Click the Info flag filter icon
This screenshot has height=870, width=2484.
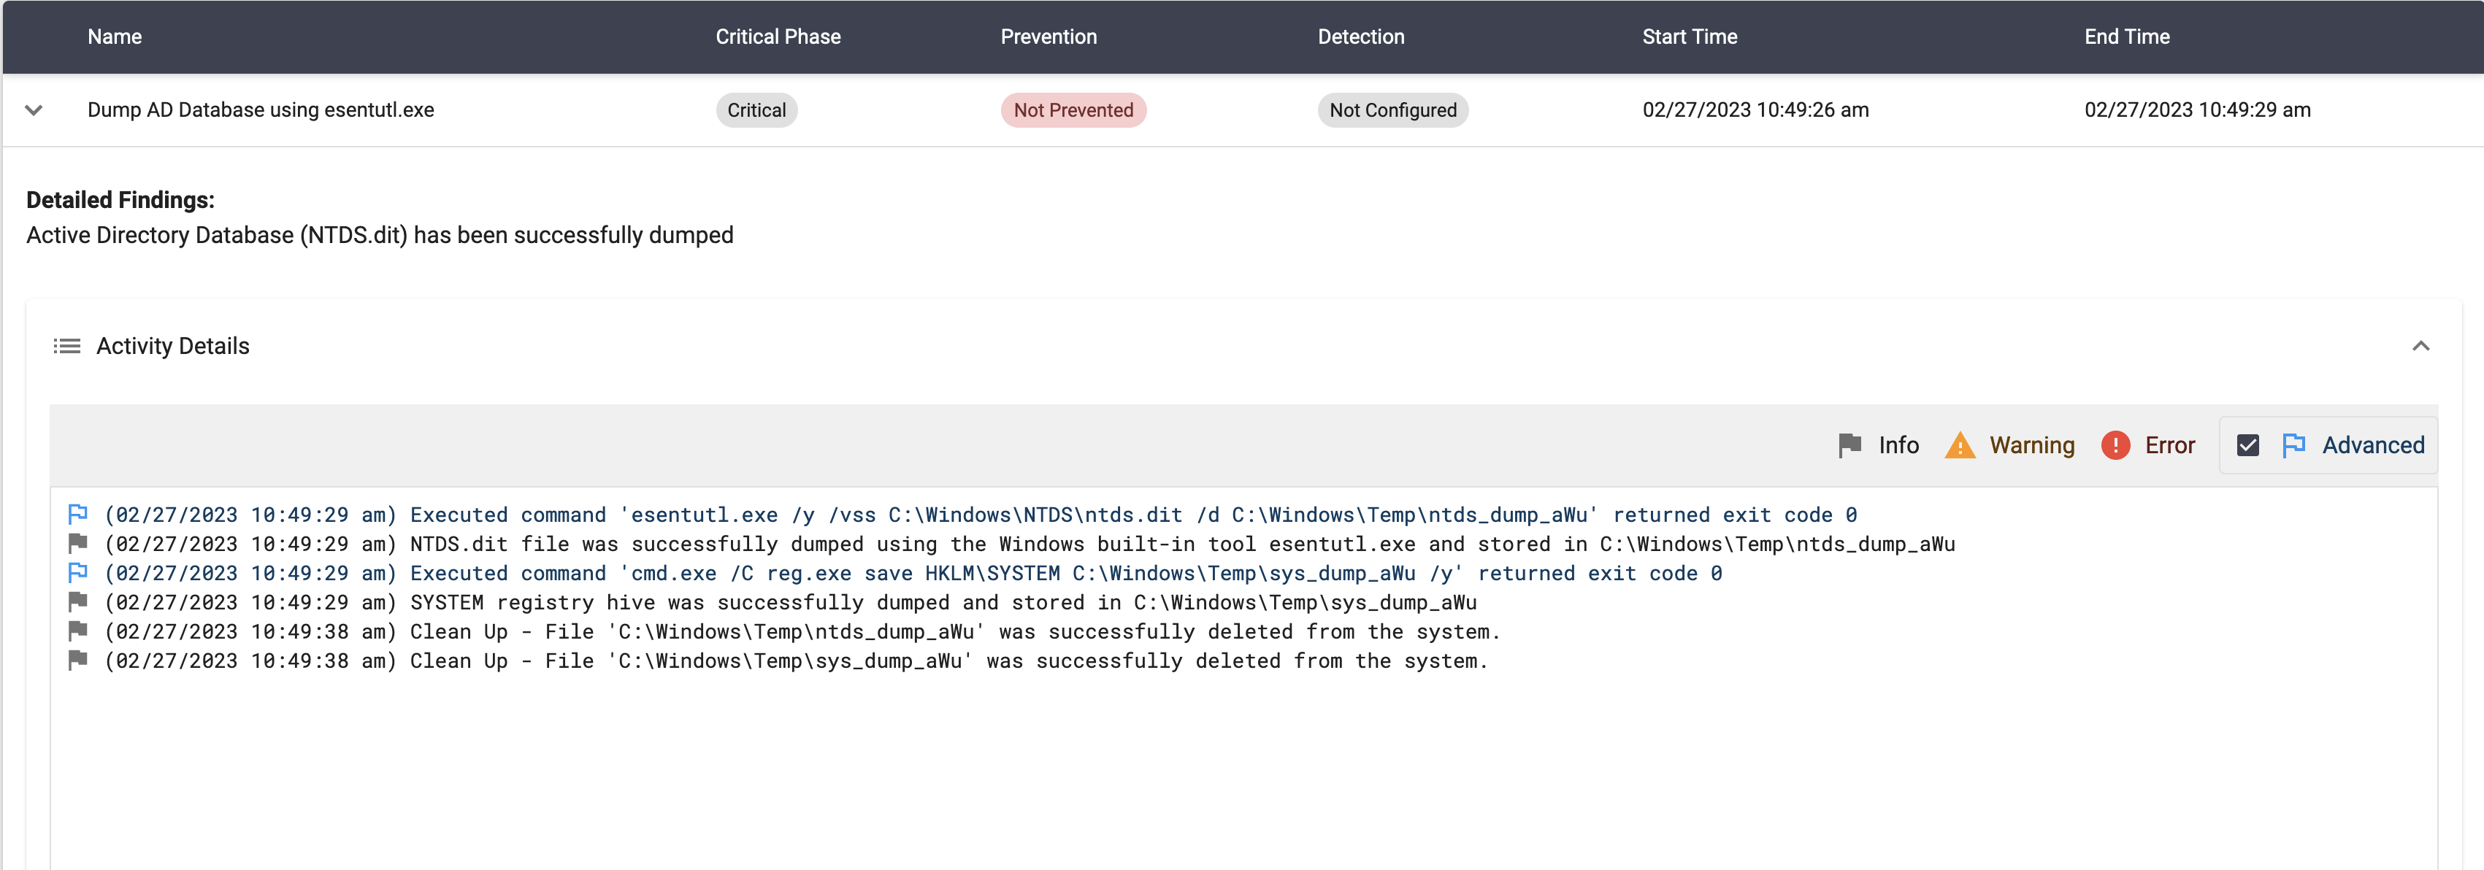[x=1849, y=445]
